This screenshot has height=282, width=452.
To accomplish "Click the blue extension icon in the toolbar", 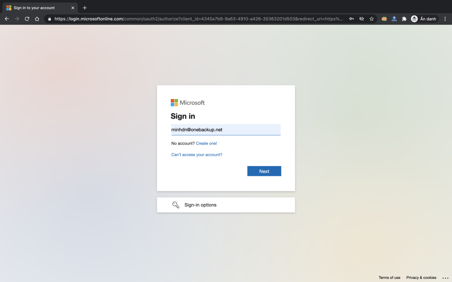I will (x=394, y=19).
